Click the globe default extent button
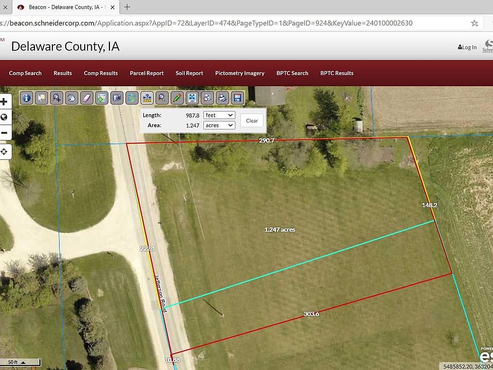This screenshot has width=493, height=370. [x=5, y=117]
